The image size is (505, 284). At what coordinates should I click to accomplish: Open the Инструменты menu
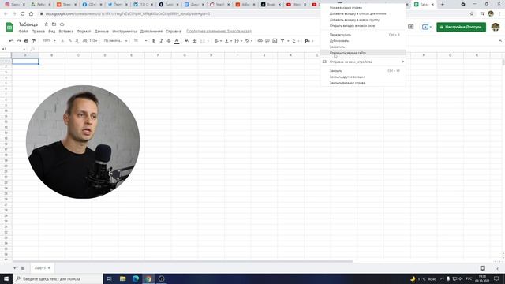125,32
